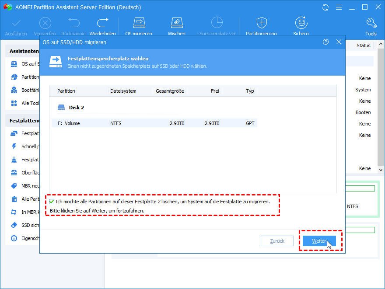Click the GPT value in F: row

click(x=250, y=123)
